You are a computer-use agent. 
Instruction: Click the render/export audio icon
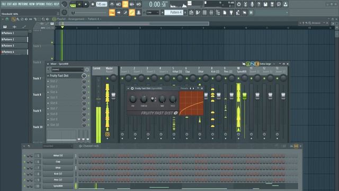tap(272, 4)
